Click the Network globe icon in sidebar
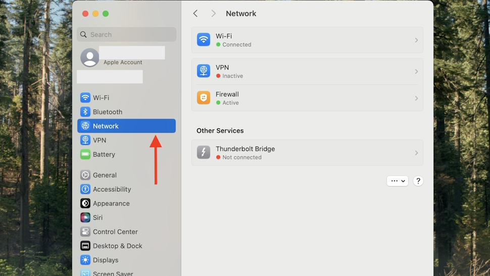Image resolution: width=490 pixels, height=276 pixels. [x=85, y=126]
